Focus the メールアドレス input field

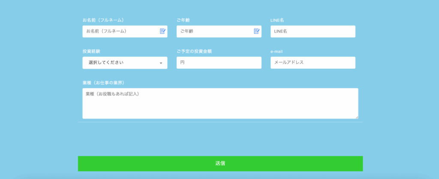313,63
